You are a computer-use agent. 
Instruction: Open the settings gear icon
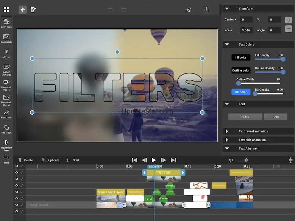pos(189,10)
